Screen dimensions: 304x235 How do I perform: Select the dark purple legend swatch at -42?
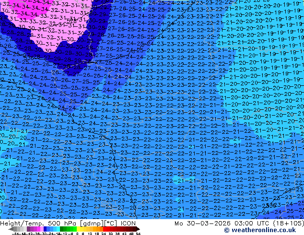click(28, 229)
